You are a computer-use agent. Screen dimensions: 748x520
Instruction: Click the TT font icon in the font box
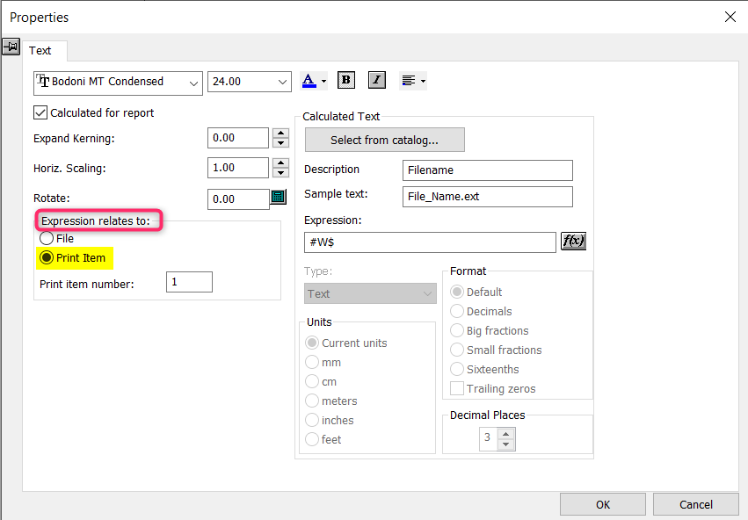pos(43,82)
